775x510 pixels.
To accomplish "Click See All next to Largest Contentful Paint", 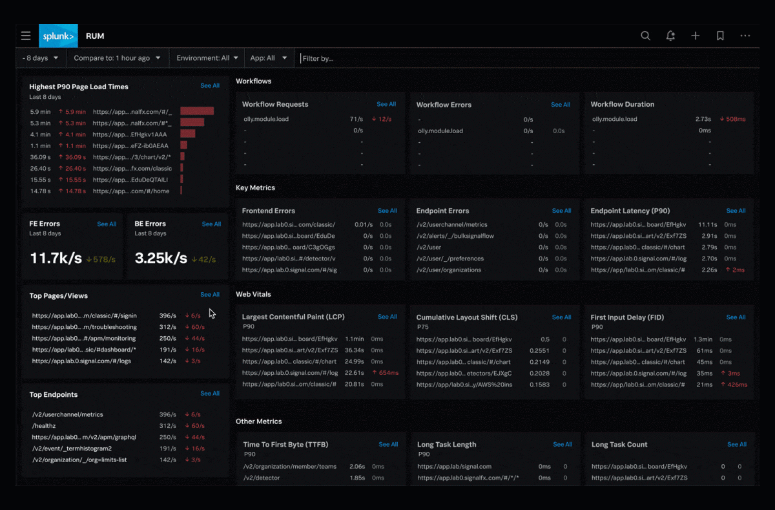I will [387, 317].
